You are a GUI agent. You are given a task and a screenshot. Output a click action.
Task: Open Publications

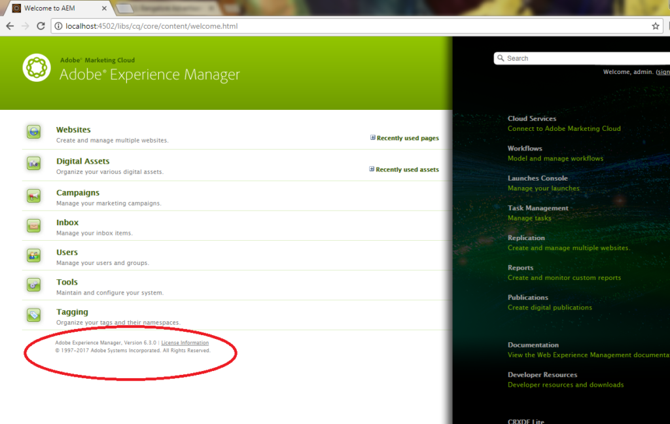(528, 298)
